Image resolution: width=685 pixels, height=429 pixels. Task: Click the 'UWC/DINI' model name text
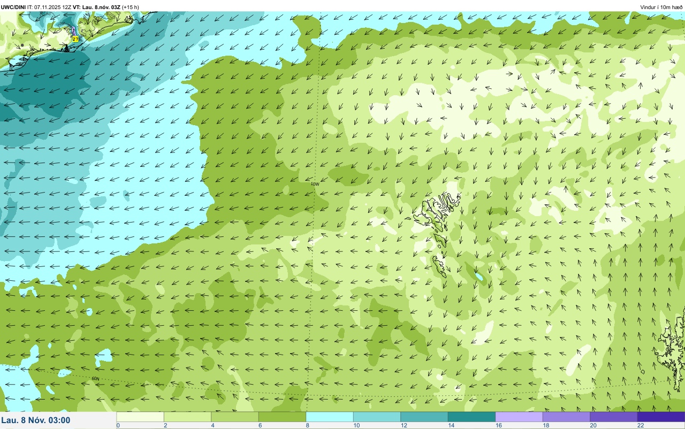click(13, 7)
